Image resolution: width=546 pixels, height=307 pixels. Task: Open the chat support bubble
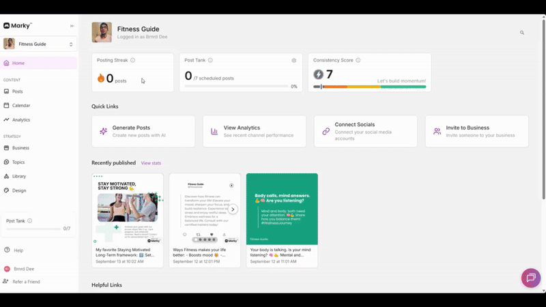pos(531,278)
